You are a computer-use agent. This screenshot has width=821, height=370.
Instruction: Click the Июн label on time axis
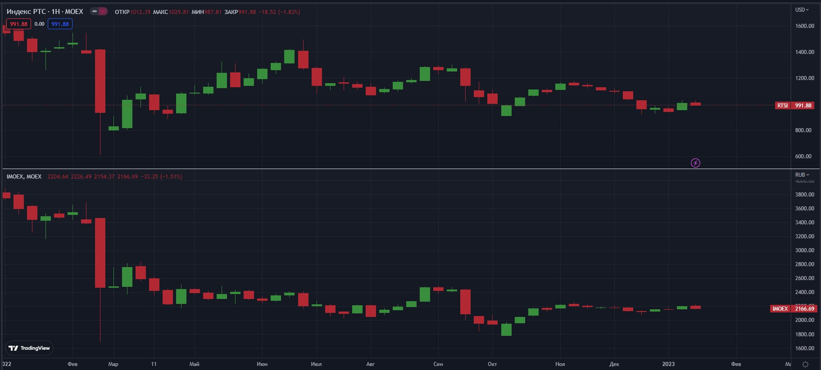coord(262,364)
